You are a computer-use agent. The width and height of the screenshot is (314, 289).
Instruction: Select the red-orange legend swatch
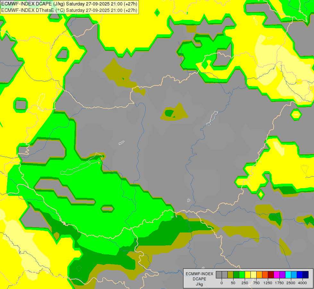pos(265,275)
